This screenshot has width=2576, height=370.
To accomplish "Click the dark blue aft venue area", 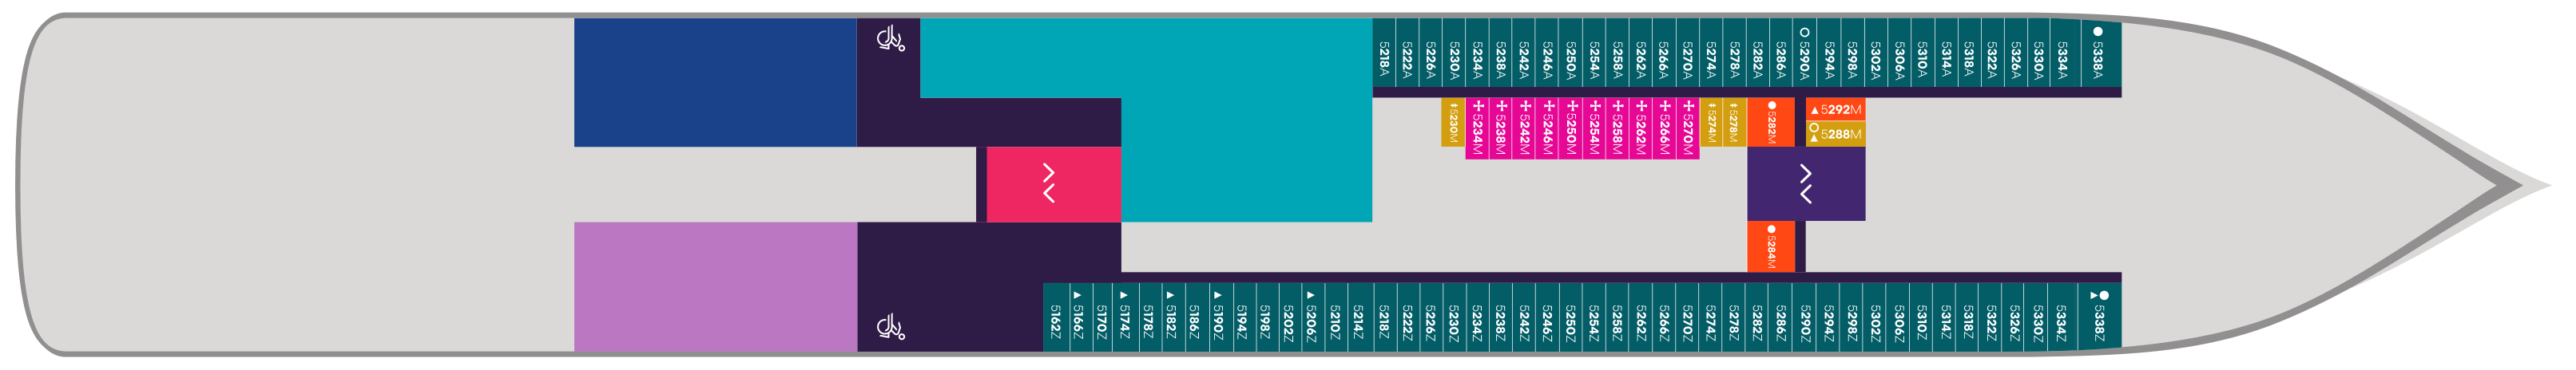I will (714, 83).
